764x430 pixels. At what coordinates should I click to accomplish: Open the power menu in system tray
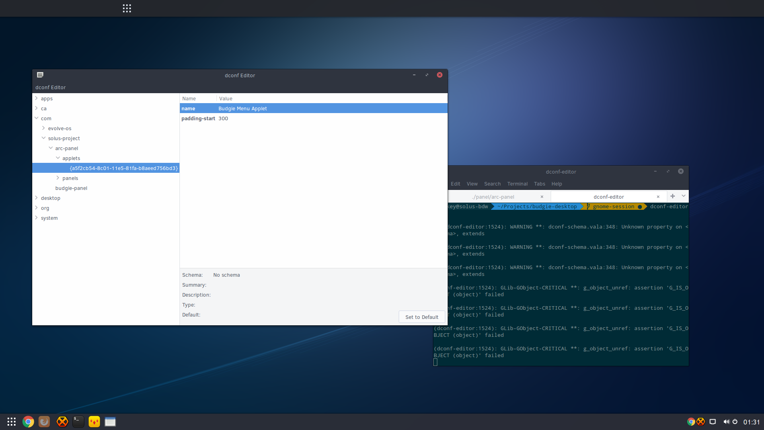735,422
